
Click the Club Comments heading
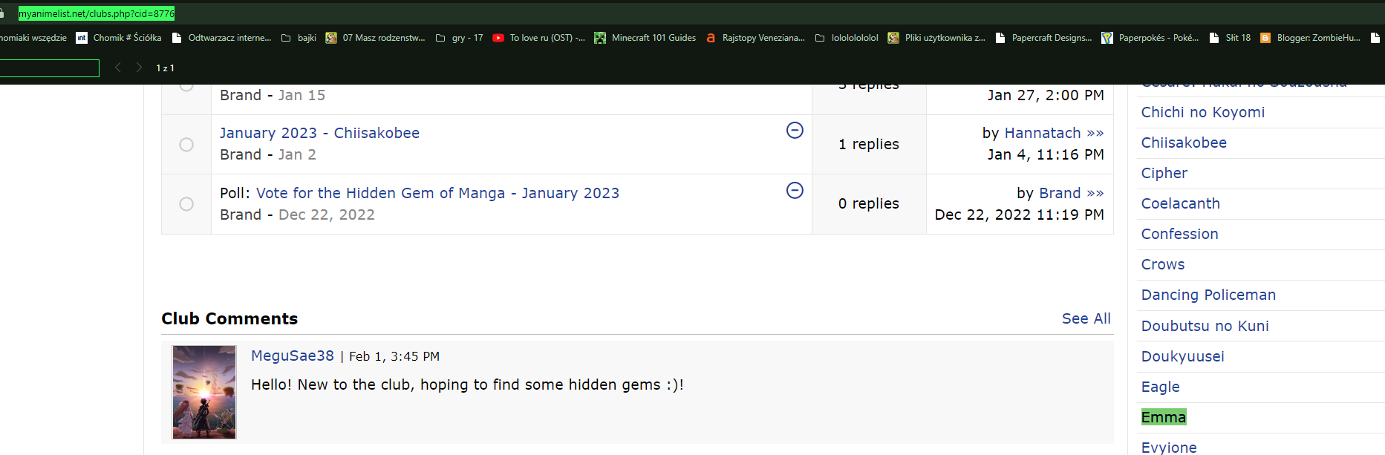229,318
